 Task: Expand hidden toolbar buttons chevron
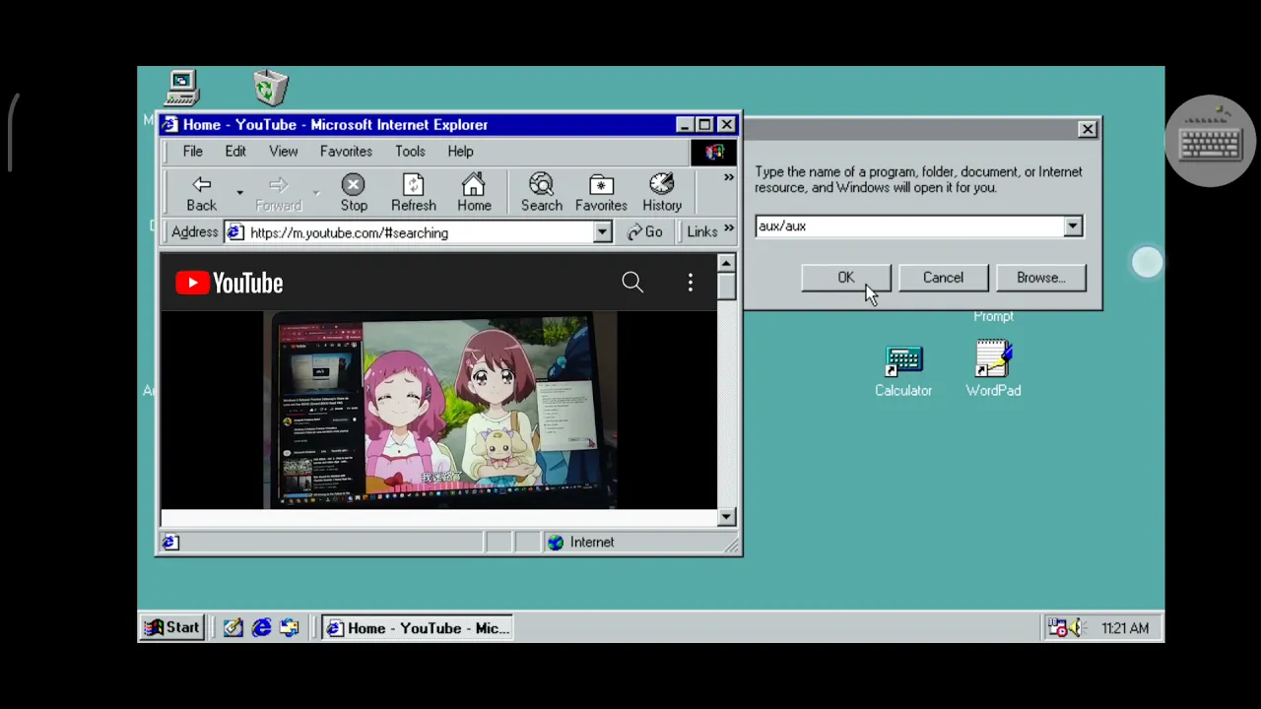coord(728,177)
